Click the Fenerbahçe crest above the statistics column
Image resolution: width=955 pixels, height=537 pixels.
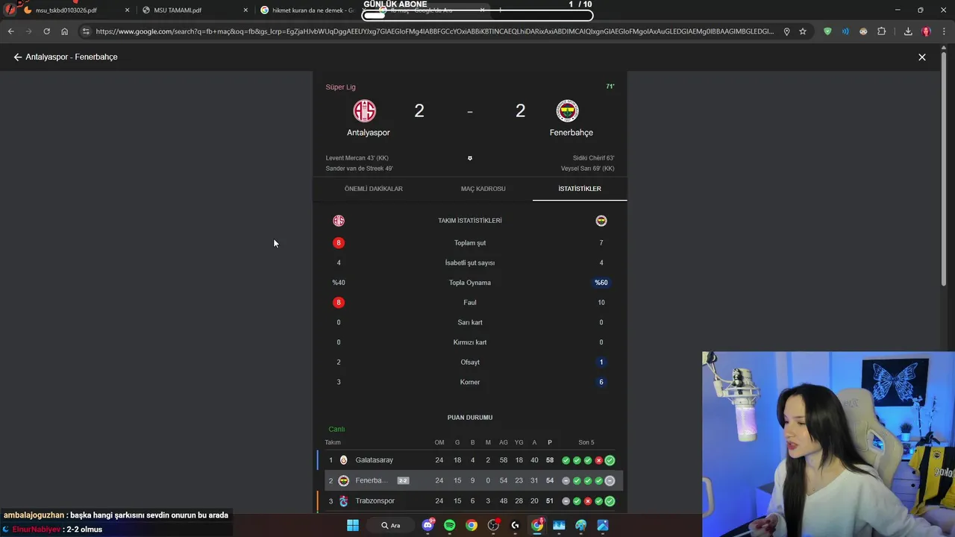pos(601,221)
